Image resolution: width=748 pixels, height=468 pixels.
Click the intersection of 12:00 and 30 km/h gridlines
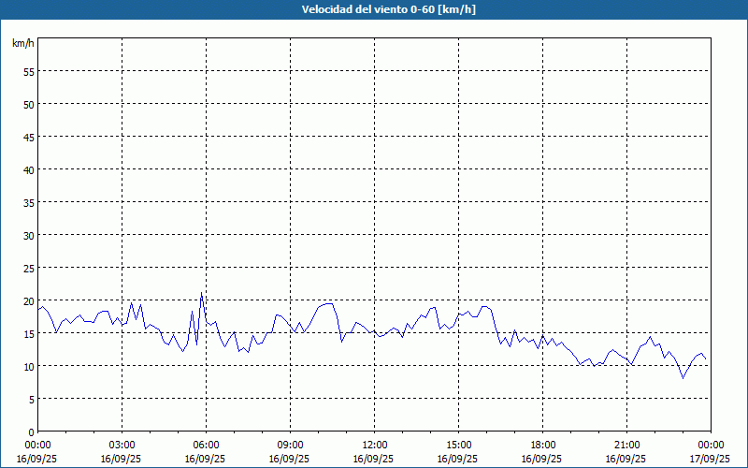coord(374,235)
